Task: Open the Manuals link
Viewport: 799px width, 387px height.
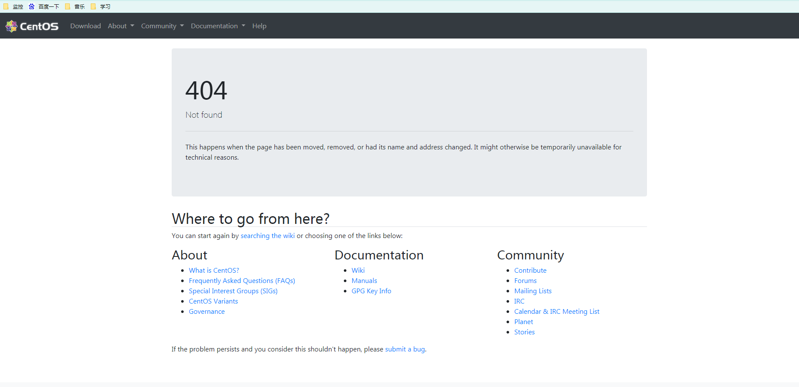Action: (364, 281)
